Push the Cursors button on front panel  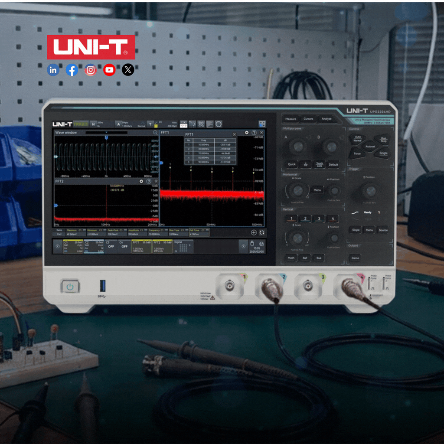308,119
